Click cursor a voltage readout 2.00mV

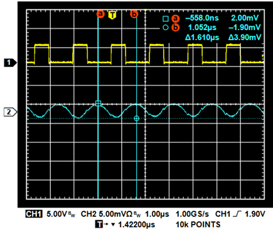(x=245, y=18)
